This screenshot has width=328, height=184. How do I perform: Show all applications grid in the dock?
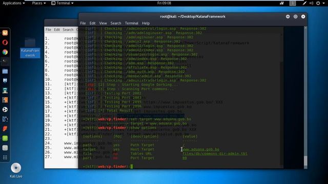(x=5, y=157)
